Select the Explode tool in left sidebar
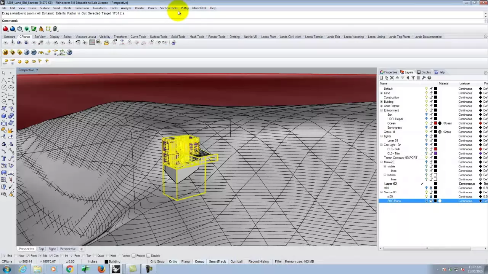The image size is (488, 274). coord(11,130)
